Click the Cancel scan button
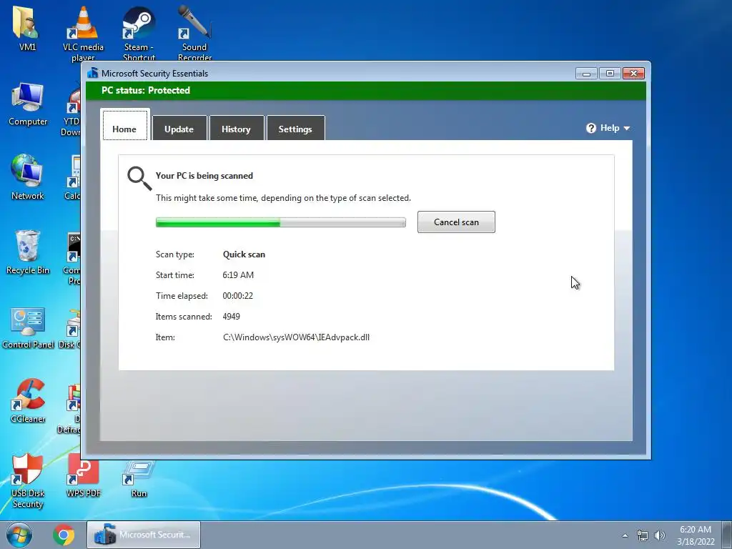Viewport: 732px width, 549px height. click(x=456, y=222)
